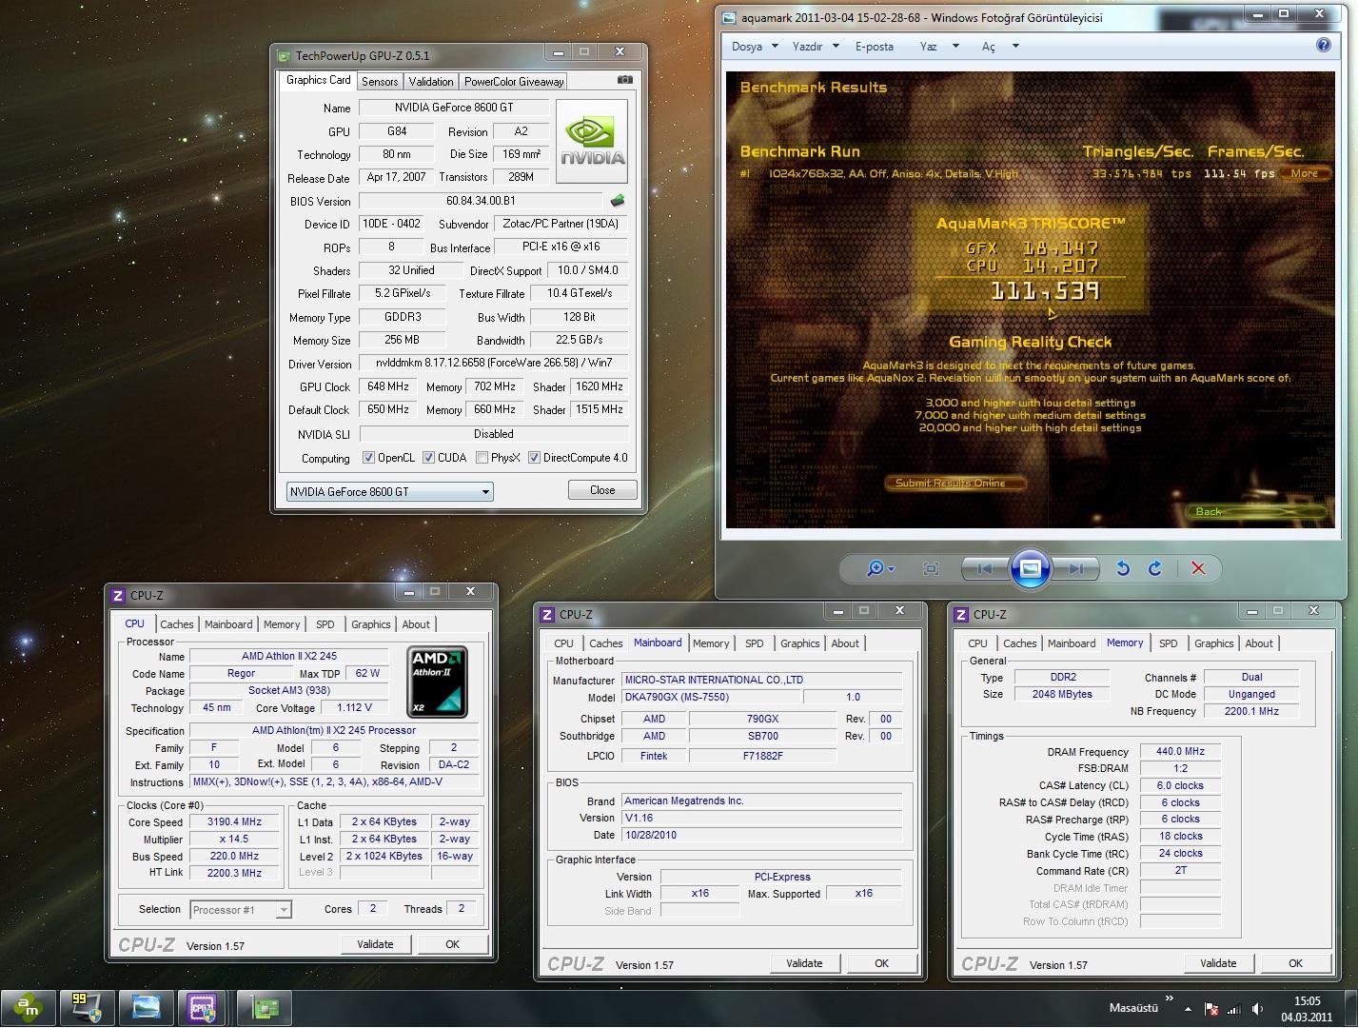1358x1028 pixels.
Task: Open PowerColor Giveaway tab in GPU-Z
Action: coord(514,82)
